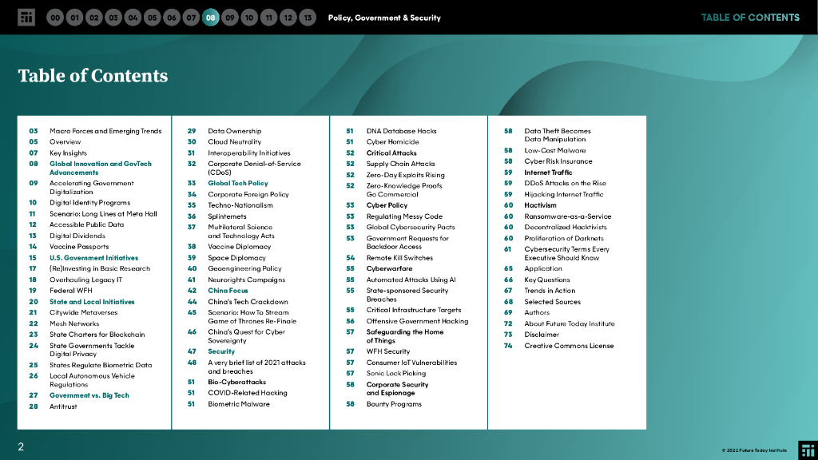
Task: Open Ransomware-as-a-Service entry
Action: pyautogui.click(x=567, y=216)
